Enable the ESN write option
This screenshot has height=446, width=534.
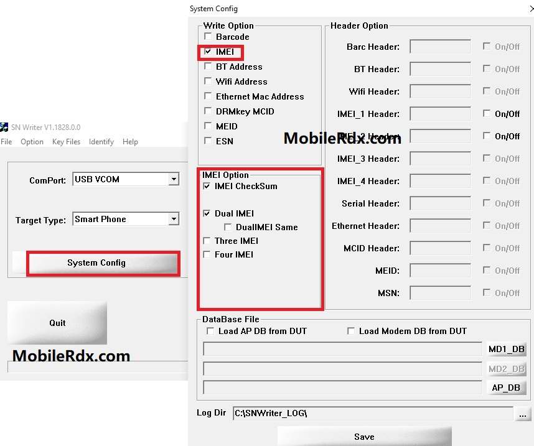click(x=208, y=141)
